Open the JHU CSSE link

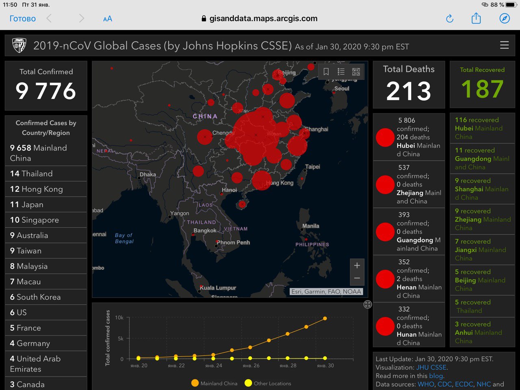431,367
